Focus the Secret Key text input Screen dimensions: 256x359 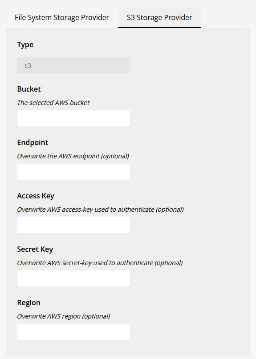73,278
